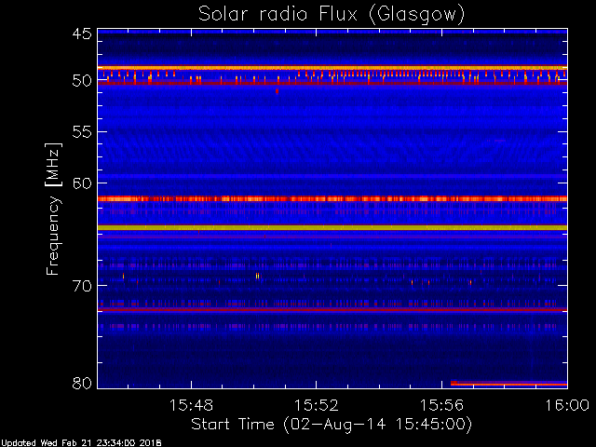Click the 'Updated Wed Feb 21' timestamp text

point(81,443)
